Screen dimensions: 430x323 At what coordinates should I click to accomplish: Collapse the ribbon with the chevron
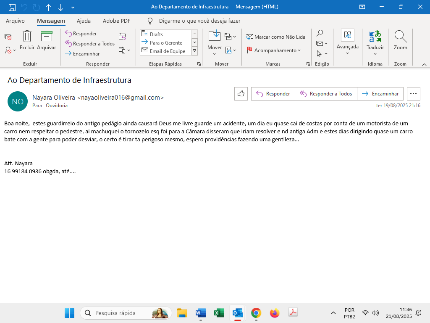coord(424,64)
